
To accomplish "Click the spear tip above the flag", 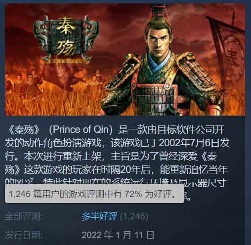I will [x=234, y=16].
